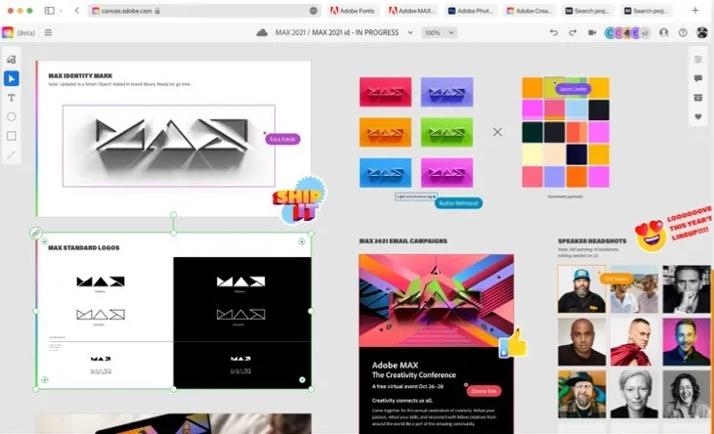Open the properties sliders panel icon
Image resolution: width=714 pixels, height=434 pixels.
point(698,60)
